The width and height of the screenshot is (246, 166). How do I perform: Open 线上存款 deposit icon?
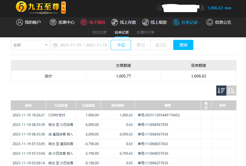coord(115,22)
